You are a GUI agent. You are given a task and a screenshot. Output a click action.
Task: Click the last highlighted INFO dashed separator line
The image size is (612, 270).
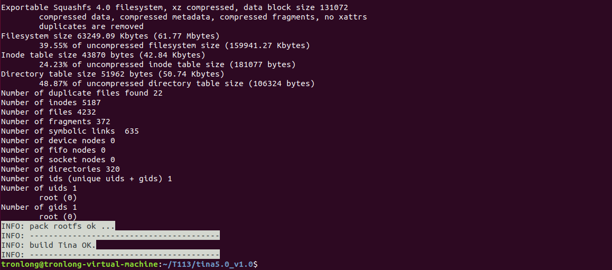tap(110, 254)
